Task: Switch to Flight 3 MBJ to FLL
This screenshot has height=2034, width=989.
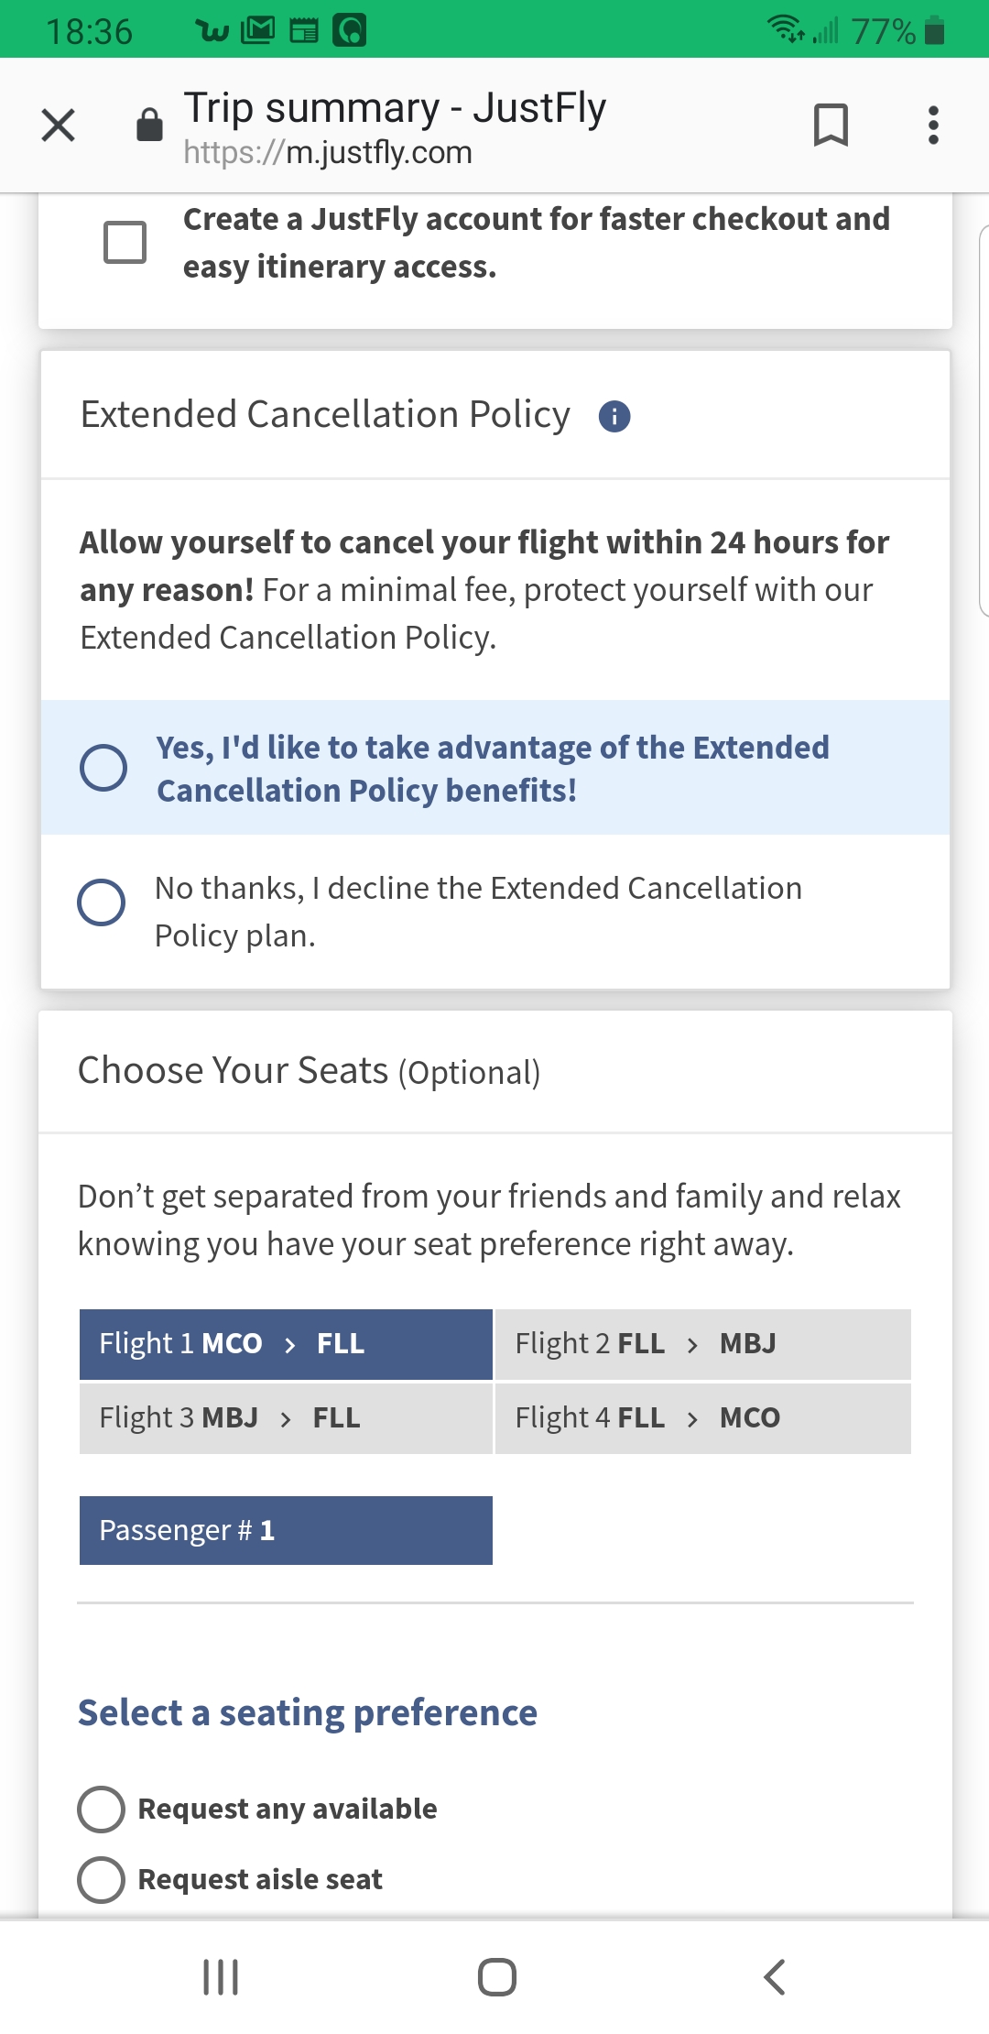Action: coord(285,1417)
